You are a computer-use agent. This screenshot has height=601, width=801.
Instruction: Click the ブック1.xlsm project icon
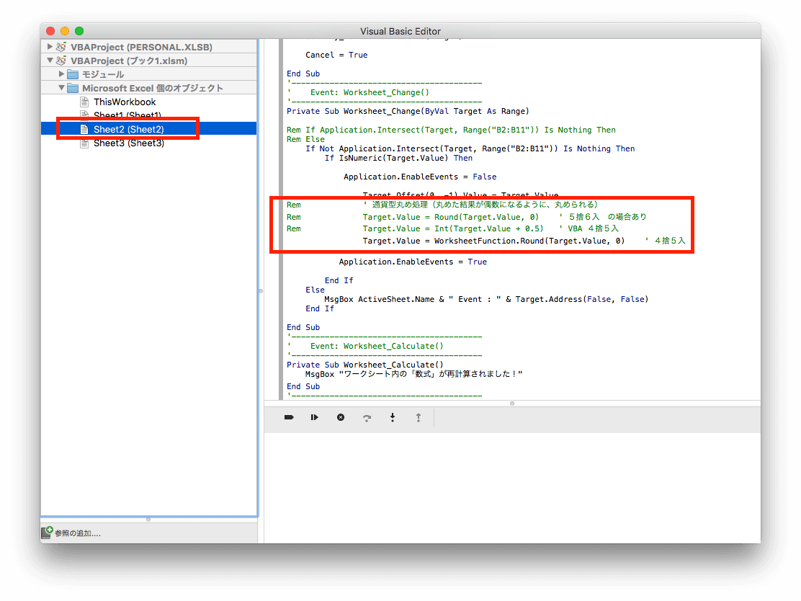pos(61,61)
